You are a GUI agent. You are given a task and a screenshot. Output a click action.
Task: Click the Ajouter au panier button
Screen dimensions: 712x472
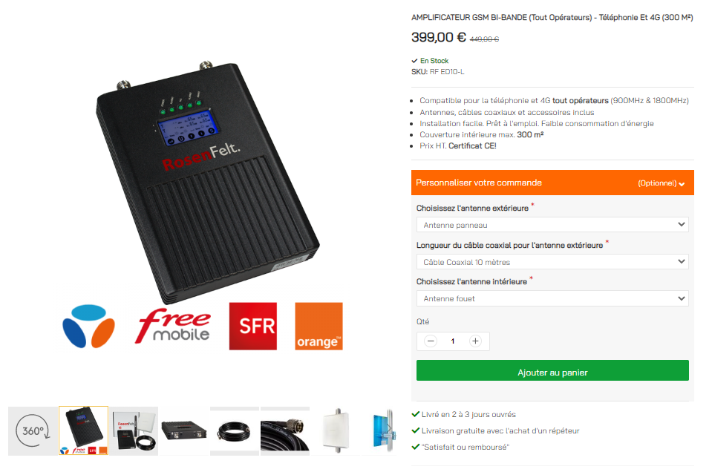(x=552, y=370)
